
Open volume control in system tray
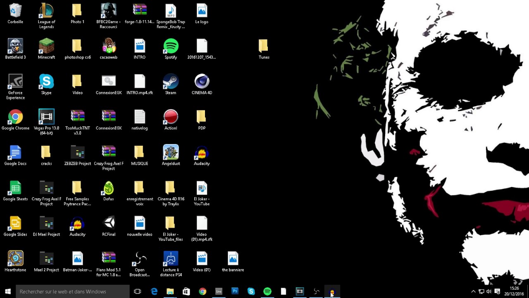coord(489,291)
